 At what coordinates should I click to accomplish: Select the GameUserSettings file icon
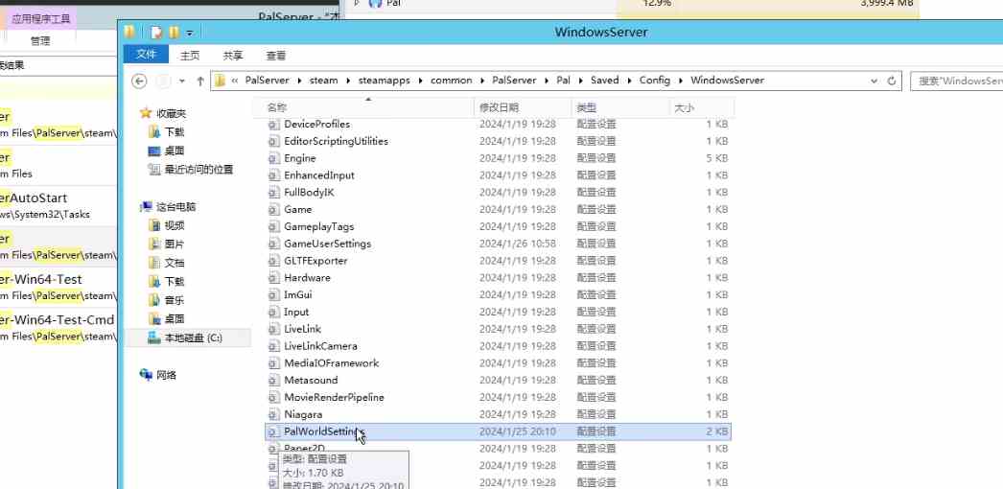274,244
